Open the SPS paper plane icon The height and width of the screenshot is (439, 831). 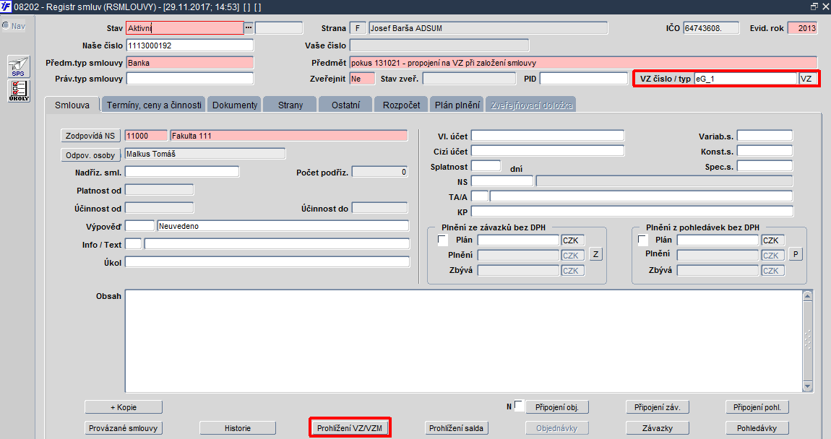tap(19, 66)
